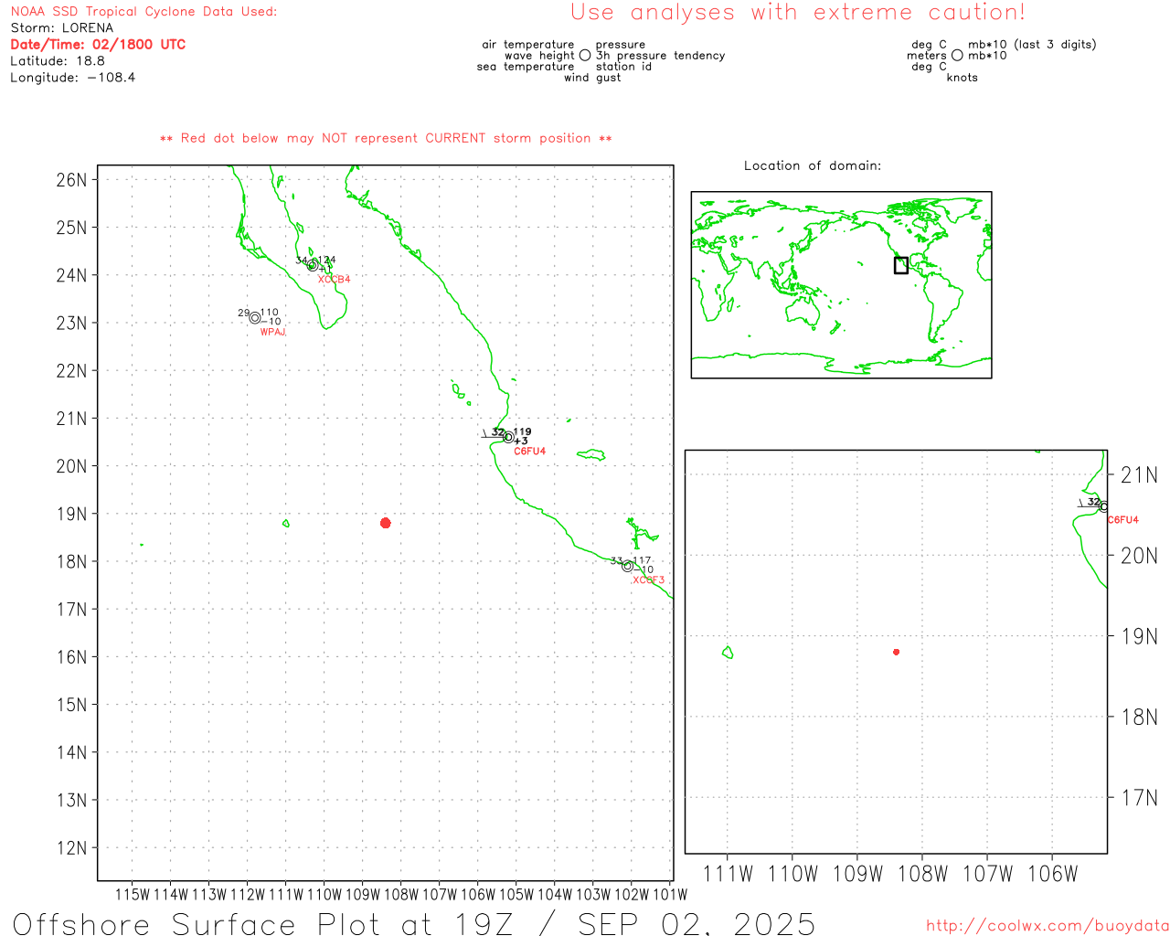
Task: Click the Latitude: 18.8 text
Action: [58, 61]
